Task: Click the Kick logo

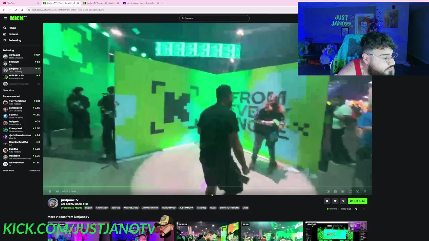Action: (18, 18)
